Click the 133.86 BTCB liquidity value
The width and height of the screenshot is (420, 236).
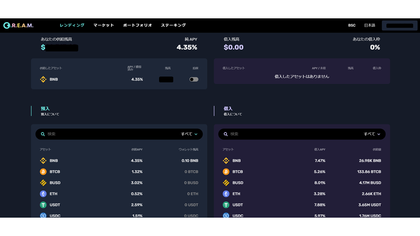pos(369,171)
